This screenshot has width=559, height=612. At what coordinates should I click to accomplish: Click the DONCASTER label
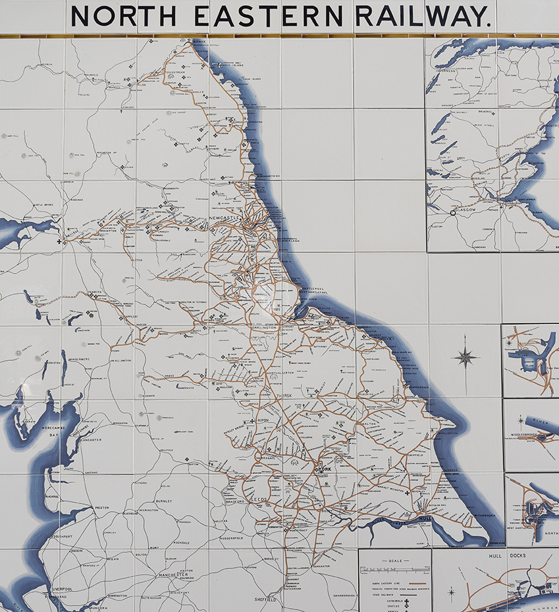[321, 566]
